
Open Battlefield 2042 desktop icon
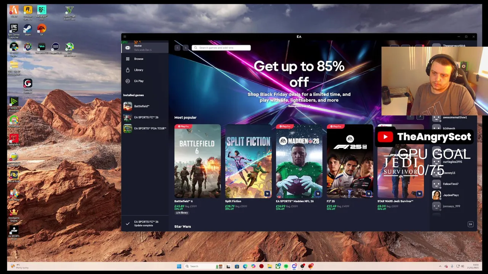pos(42,13)
